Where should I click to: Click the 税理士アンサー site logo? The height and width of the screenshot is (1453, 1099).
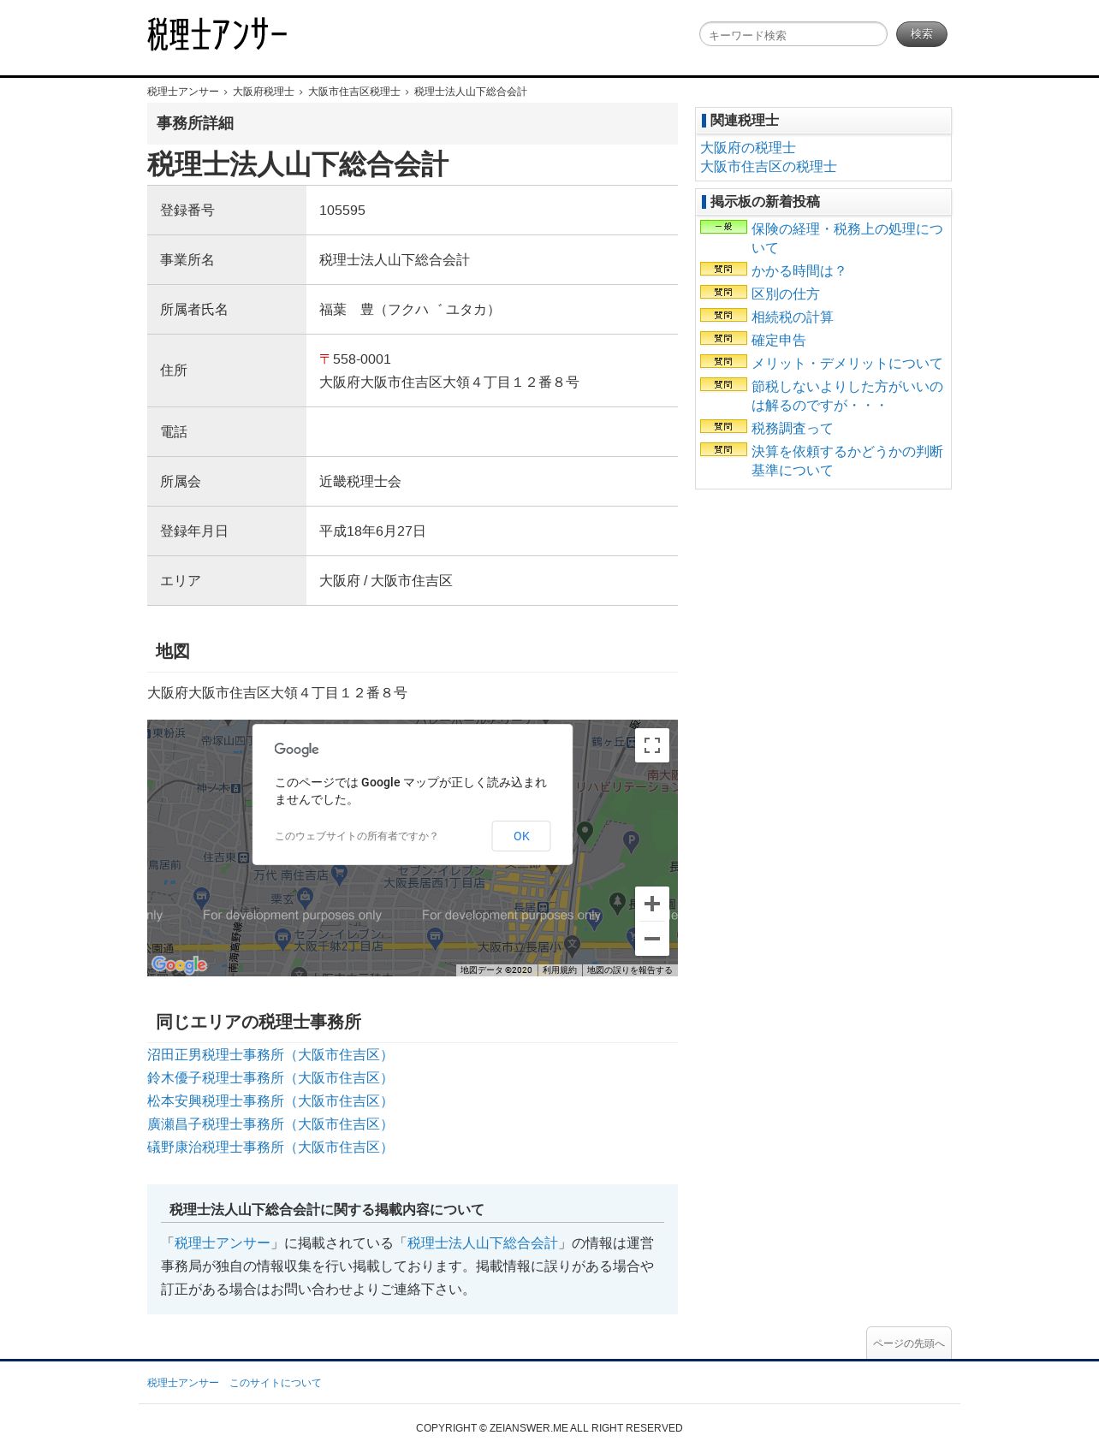tap(217, 34)
